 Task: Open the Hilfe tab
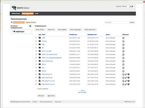coord(37,13)
